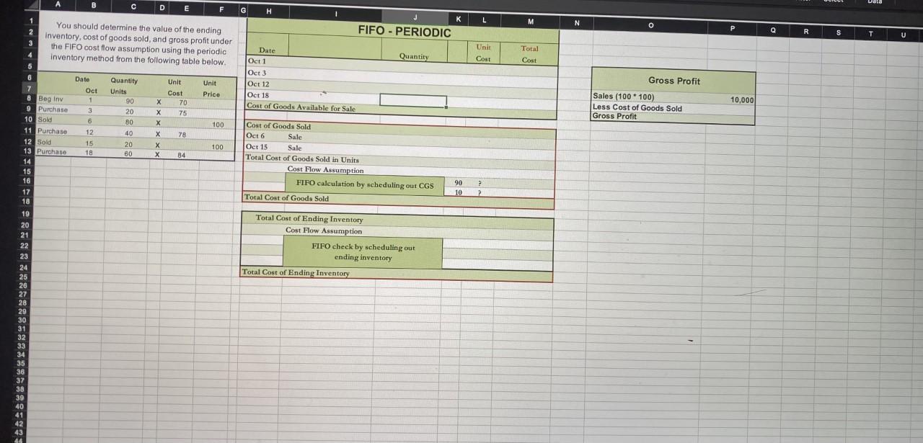Select column header J
923x443 pixels.
[415, 16]
